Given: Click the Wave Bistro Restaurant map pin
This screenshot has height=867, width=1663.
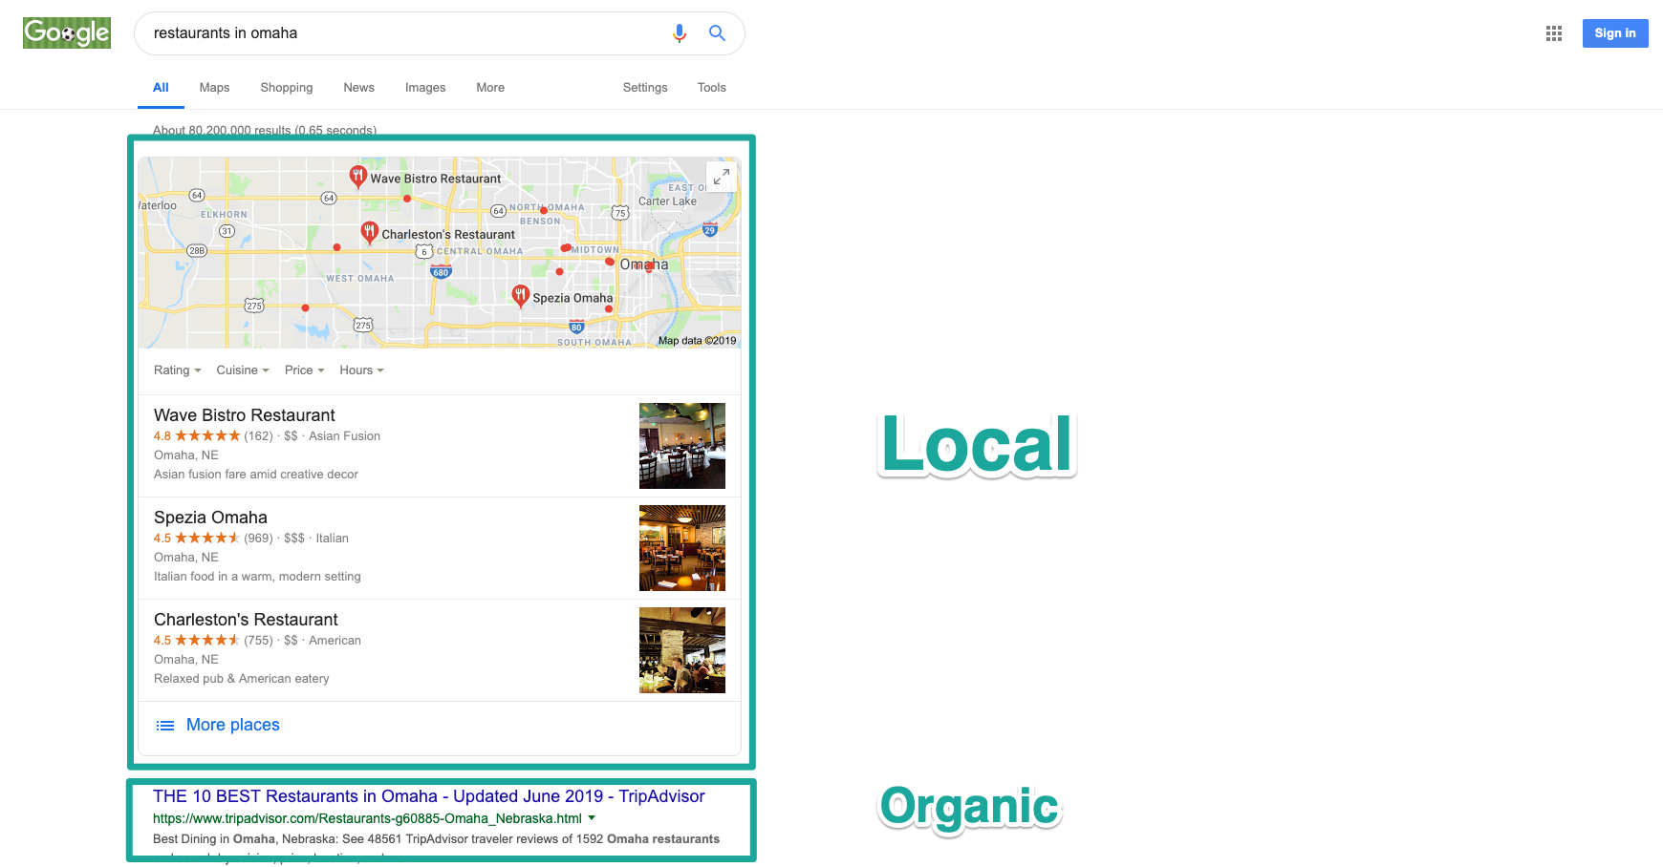Looking at the screenshot, I should coord(357,177).
